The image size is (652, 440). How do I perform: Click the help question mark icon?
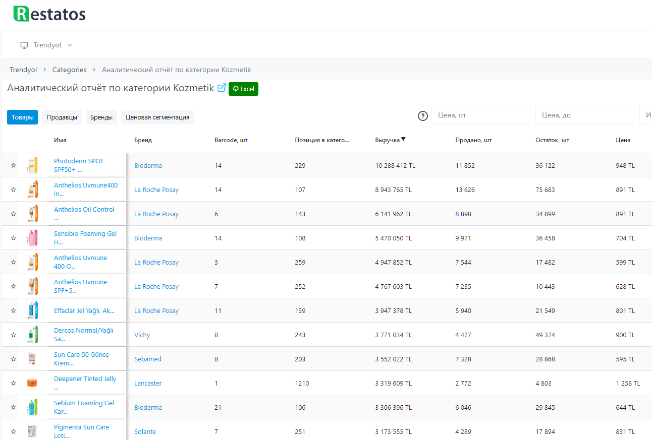pos(423,116)
